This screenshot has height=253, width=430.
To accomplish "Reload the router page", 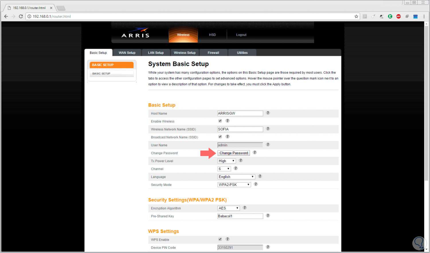I will pos(21,16).
